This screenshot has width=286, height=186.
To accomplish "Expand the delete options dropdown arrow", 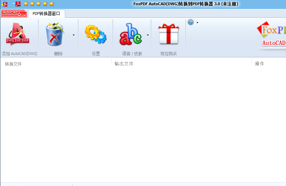I will (74, 35).
